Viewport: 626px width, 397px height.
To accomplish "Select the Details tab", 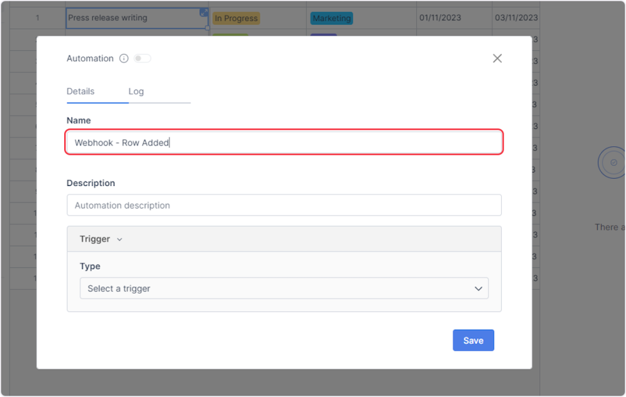I will [81, 91].
